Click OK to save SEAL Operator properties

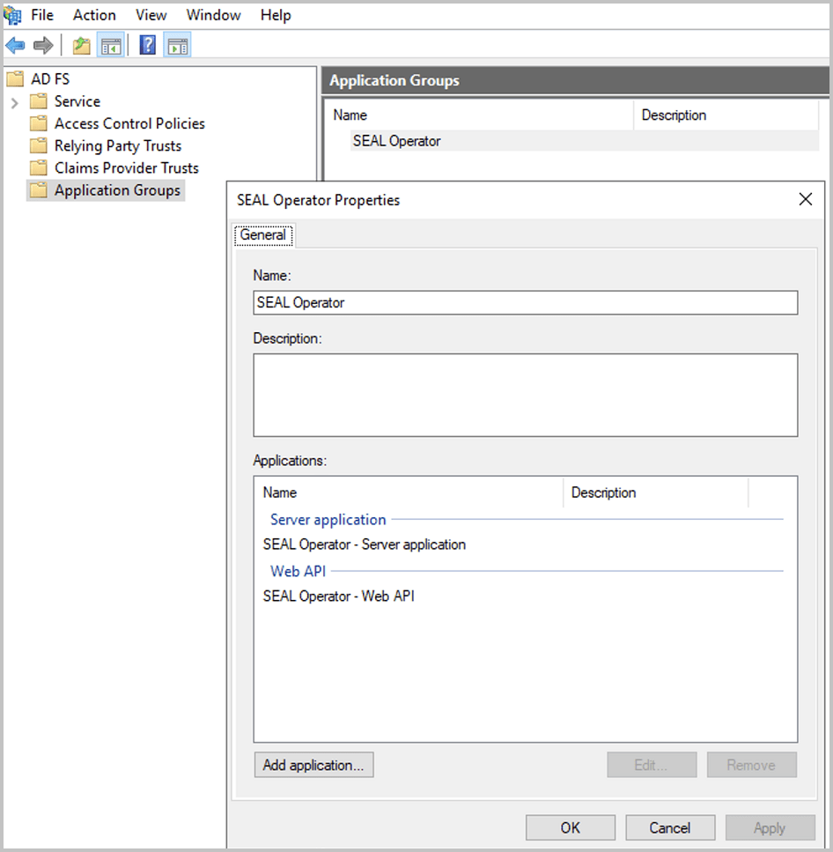click(570, 827)
